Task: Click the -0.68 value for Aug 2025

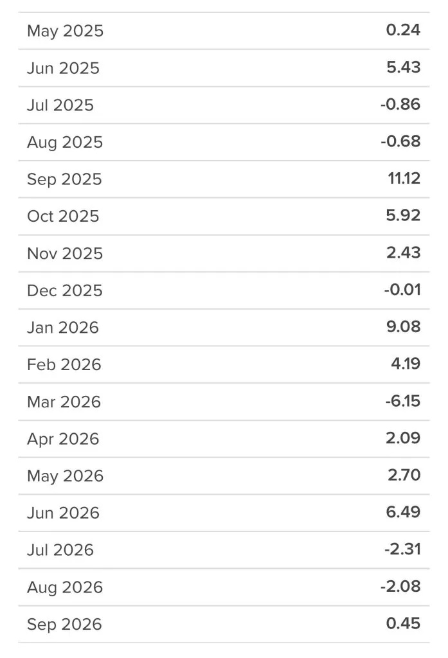Action: (x=400, y=141)
